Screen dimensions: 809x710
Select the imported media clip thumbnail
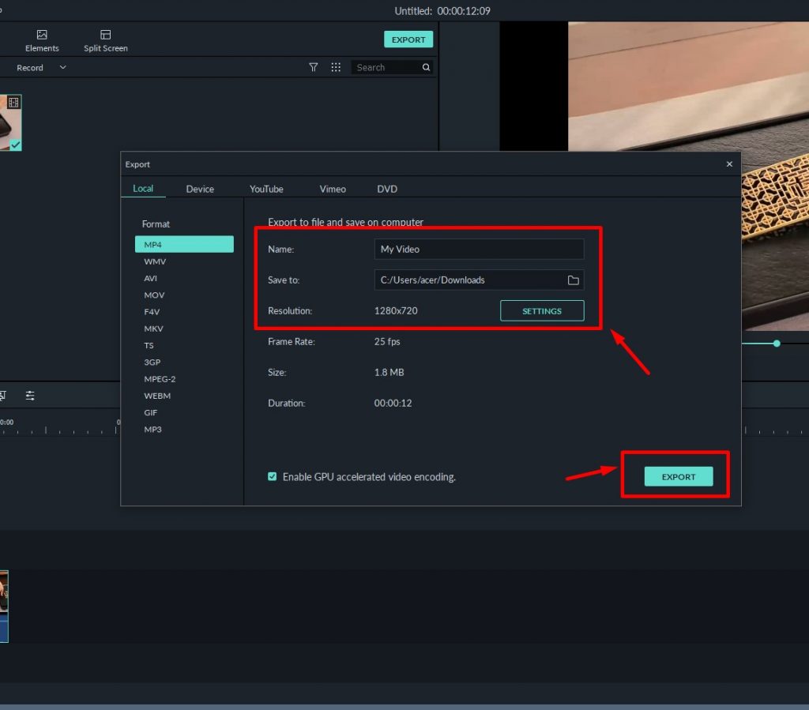pyautogui.click(x=10, y=122)
